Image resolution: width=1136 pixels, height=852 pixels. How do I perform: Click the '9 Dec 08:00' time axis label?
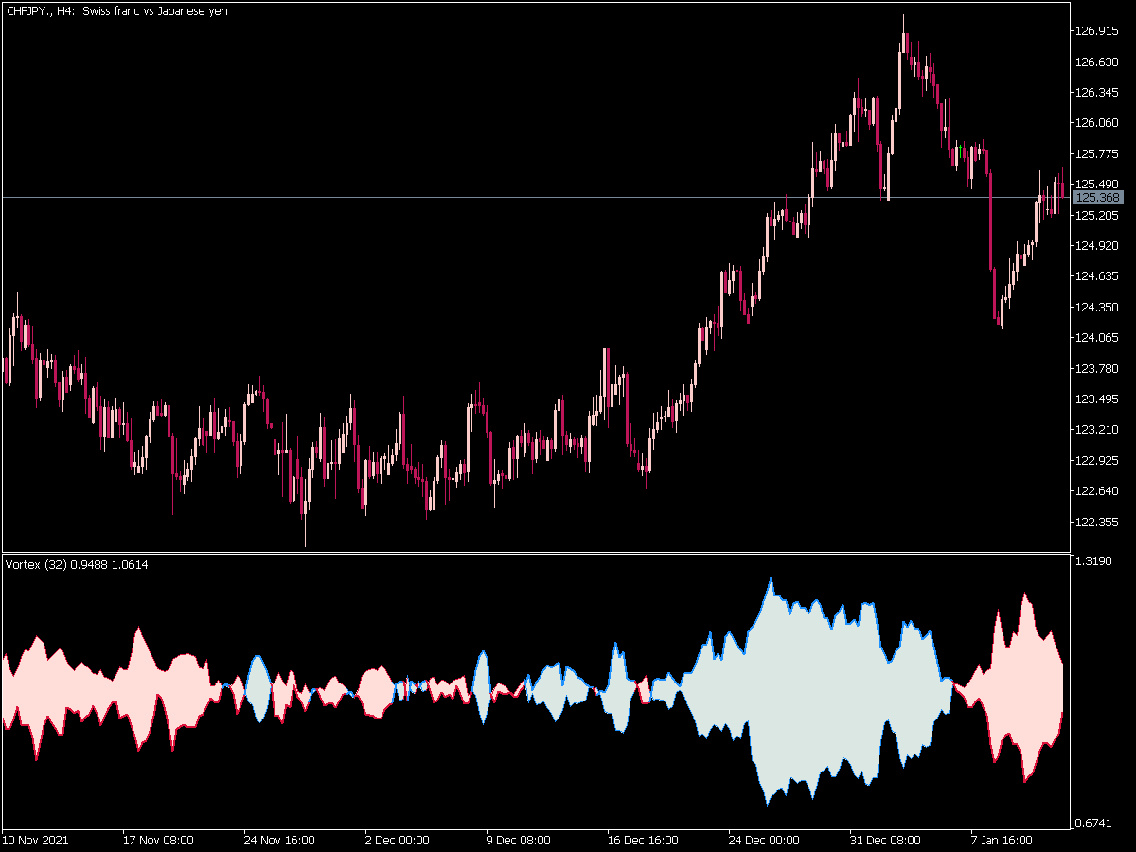click(x=518, y=841)
